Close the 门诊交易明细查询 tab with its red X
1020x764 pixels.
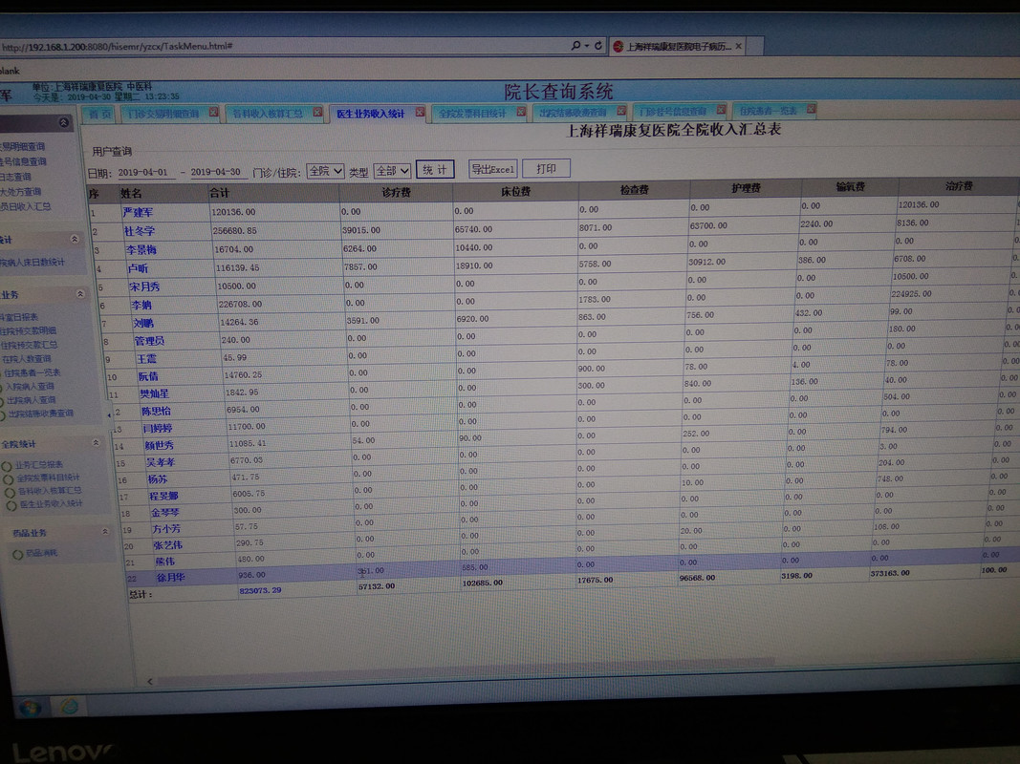(213, 113)
